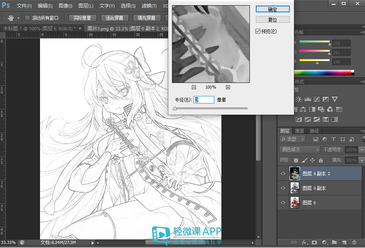Zoom out the filter preview

(194, 87)
